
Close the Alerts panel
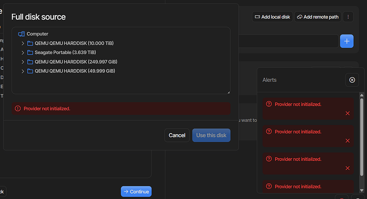(x=352, y=80)
